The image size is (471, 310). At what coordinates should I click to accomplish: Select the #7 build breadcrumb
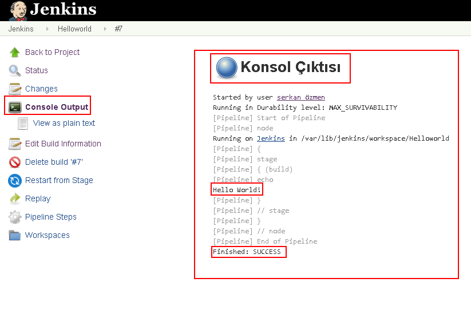(118, 29)
